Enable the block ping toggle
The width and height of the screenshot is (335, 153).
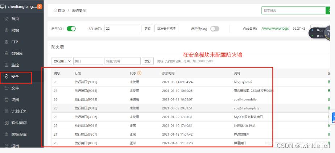tap(215, 29)
